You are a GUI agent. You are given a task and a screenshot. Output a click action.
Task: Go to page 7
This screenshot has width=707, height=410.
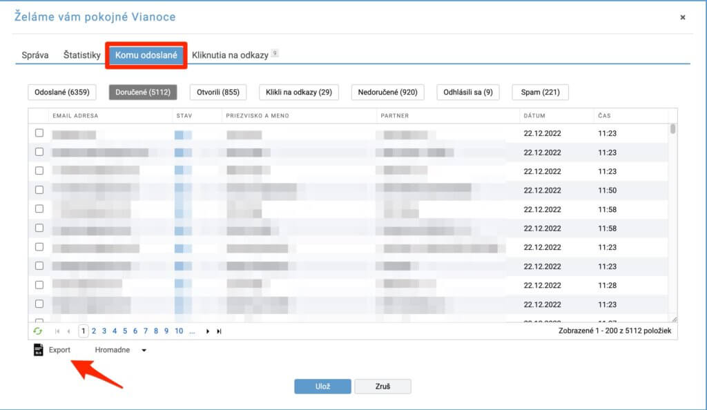point(146,331)
